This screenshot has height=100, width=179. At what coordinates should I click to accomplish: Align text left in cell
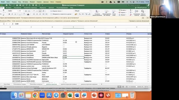point(34,14)
